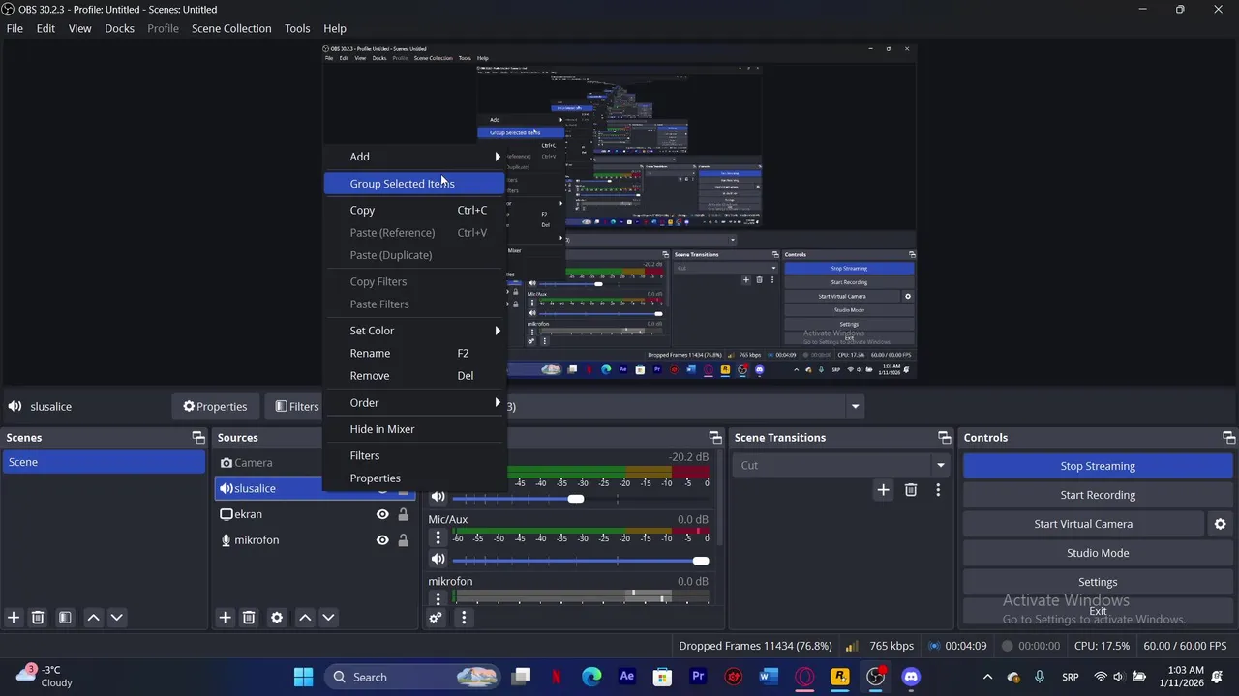Choose Hide in Mixer

coord(414,429)
